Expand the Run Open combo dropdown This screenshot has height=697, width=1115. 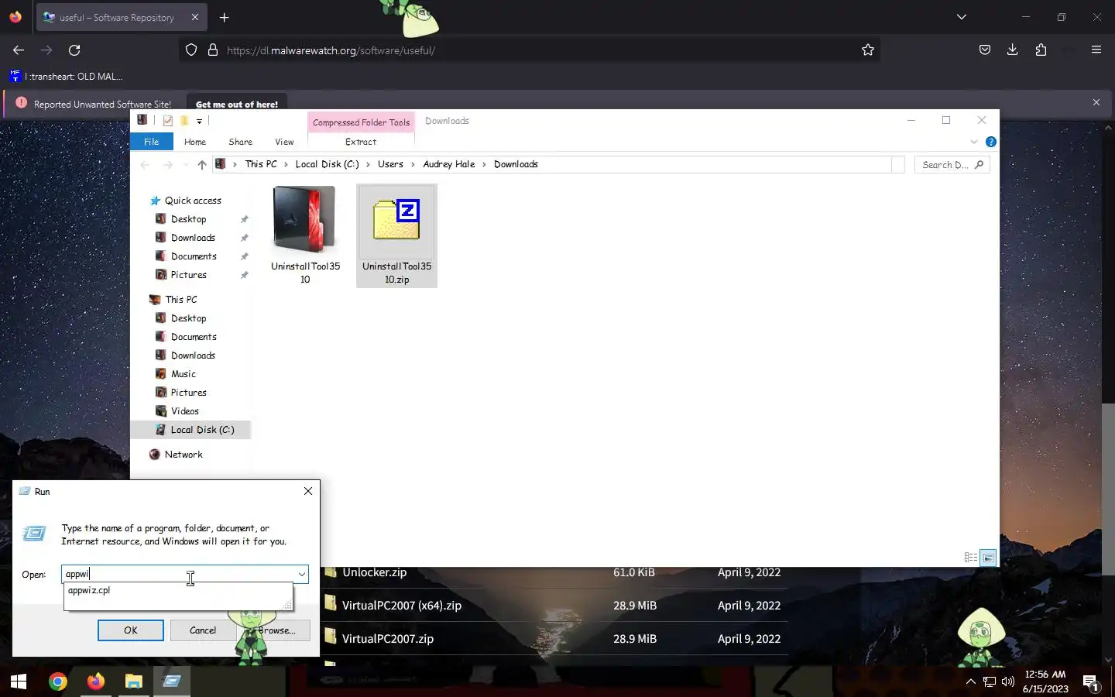click(301, 574)
